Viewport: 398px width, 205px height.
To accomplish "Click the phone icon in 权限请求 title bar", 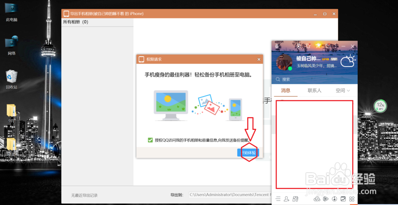I will [141, 59].
